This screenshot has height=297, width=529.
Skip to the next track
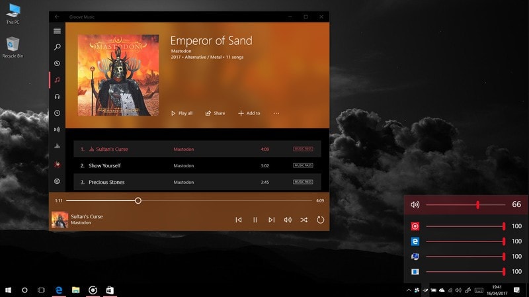271,220
